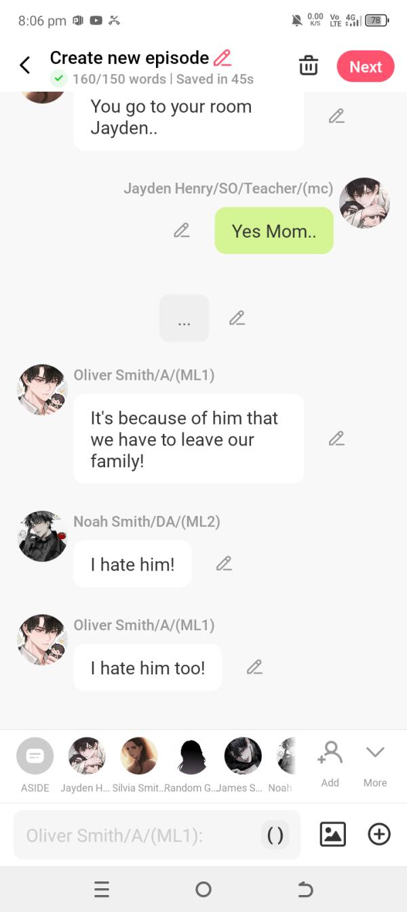Image resolution: width=407 pixels, height=912 pixels.
Task: Go back using the top-left arrow
Action: tap(25, 65)
